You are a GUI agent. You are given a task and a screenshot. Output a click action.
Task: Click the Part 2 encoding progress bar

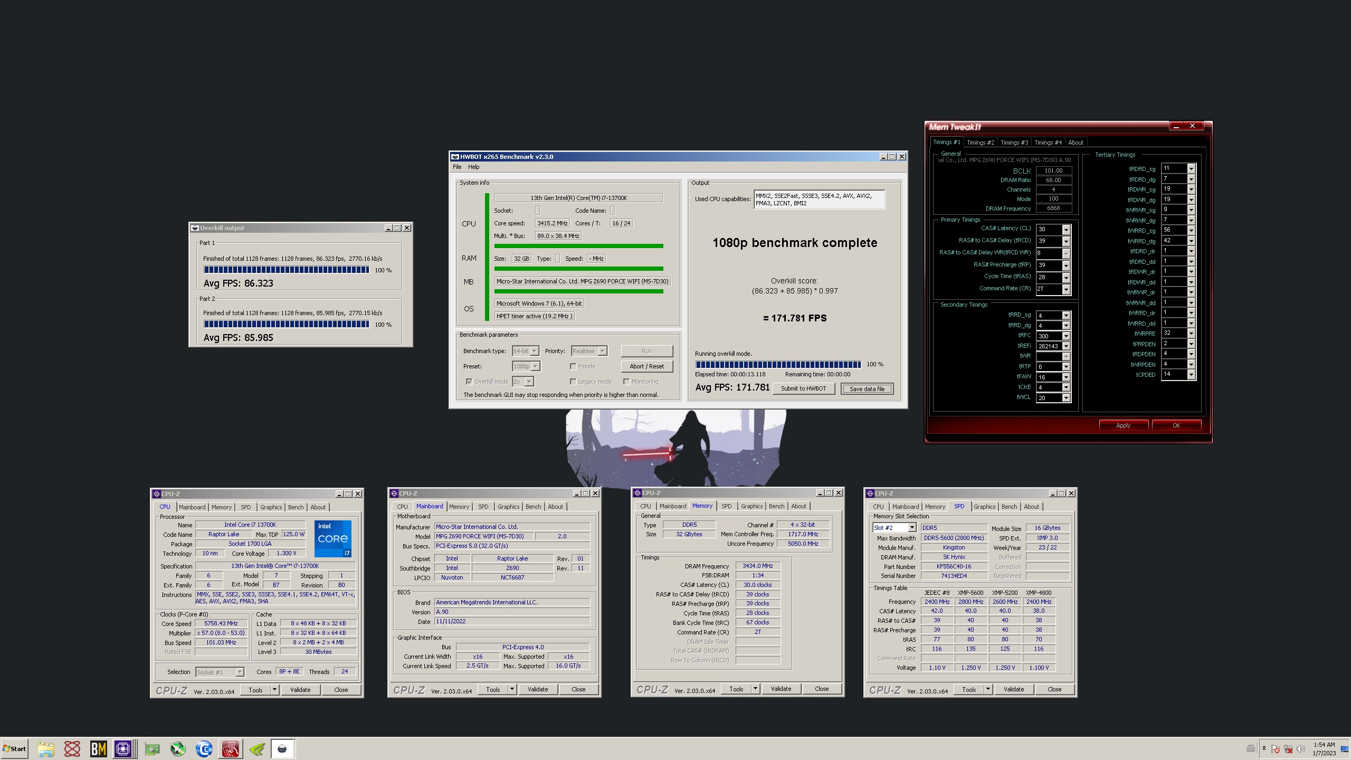[287, 324]
